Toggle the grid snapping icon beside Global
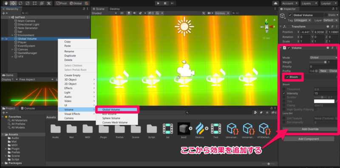The width and height of the screenshot is (340, 168). tap(87, 3)
